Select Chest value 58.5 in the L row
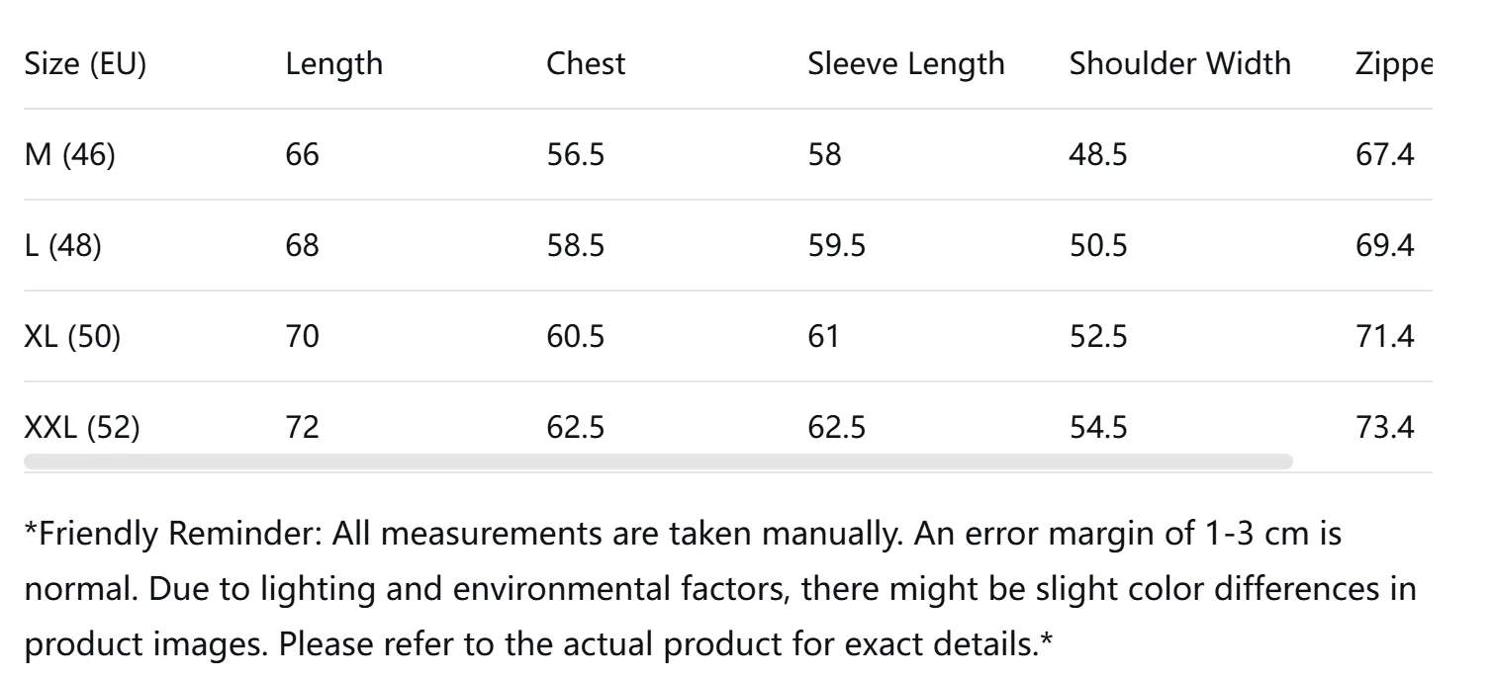This screenshot has width=1493, height=677. [x=575, y=246]
